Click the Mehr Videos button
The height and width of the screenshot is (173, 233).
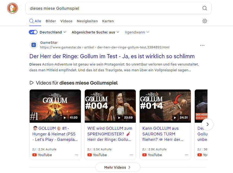point(118,167)
